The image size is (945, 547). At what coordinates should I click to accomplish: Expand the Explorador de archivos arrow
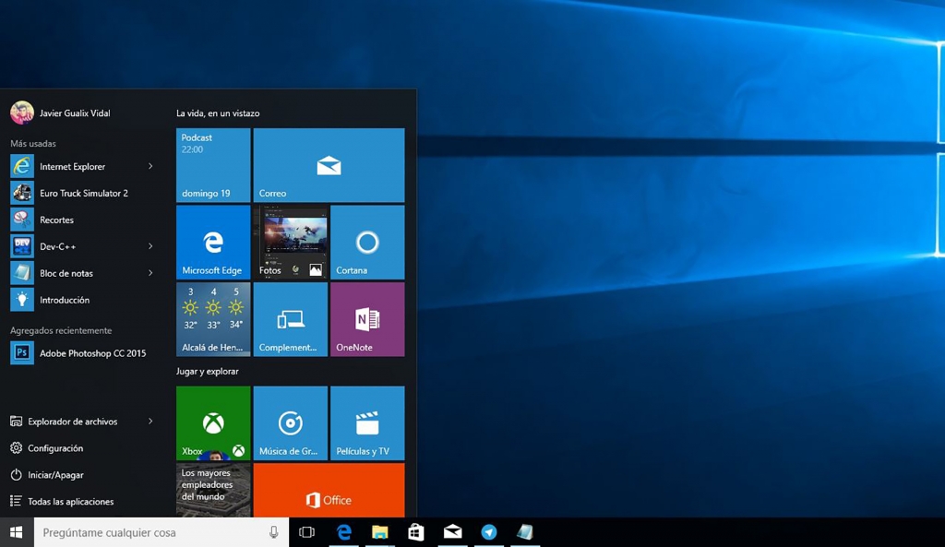pyautogui.click(x=150, y=422)
